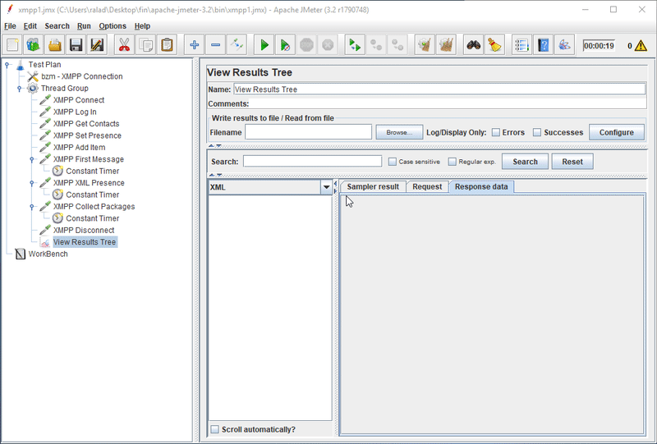Image resolution: width=657 pixels, height=444 pixels.
Task: Open the XML renderer dropdown
Action: (x=326, y=187)
